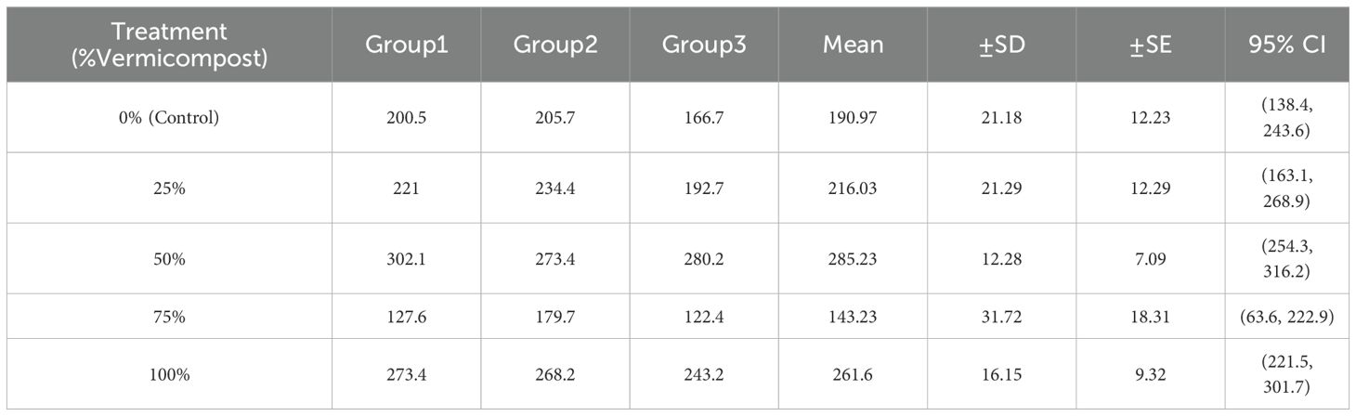Click the ±SE column header
1356x416 pixels.
[1151, 45]
